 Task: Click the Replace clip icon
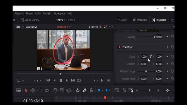pyautogui.click(x=69, y=90)
